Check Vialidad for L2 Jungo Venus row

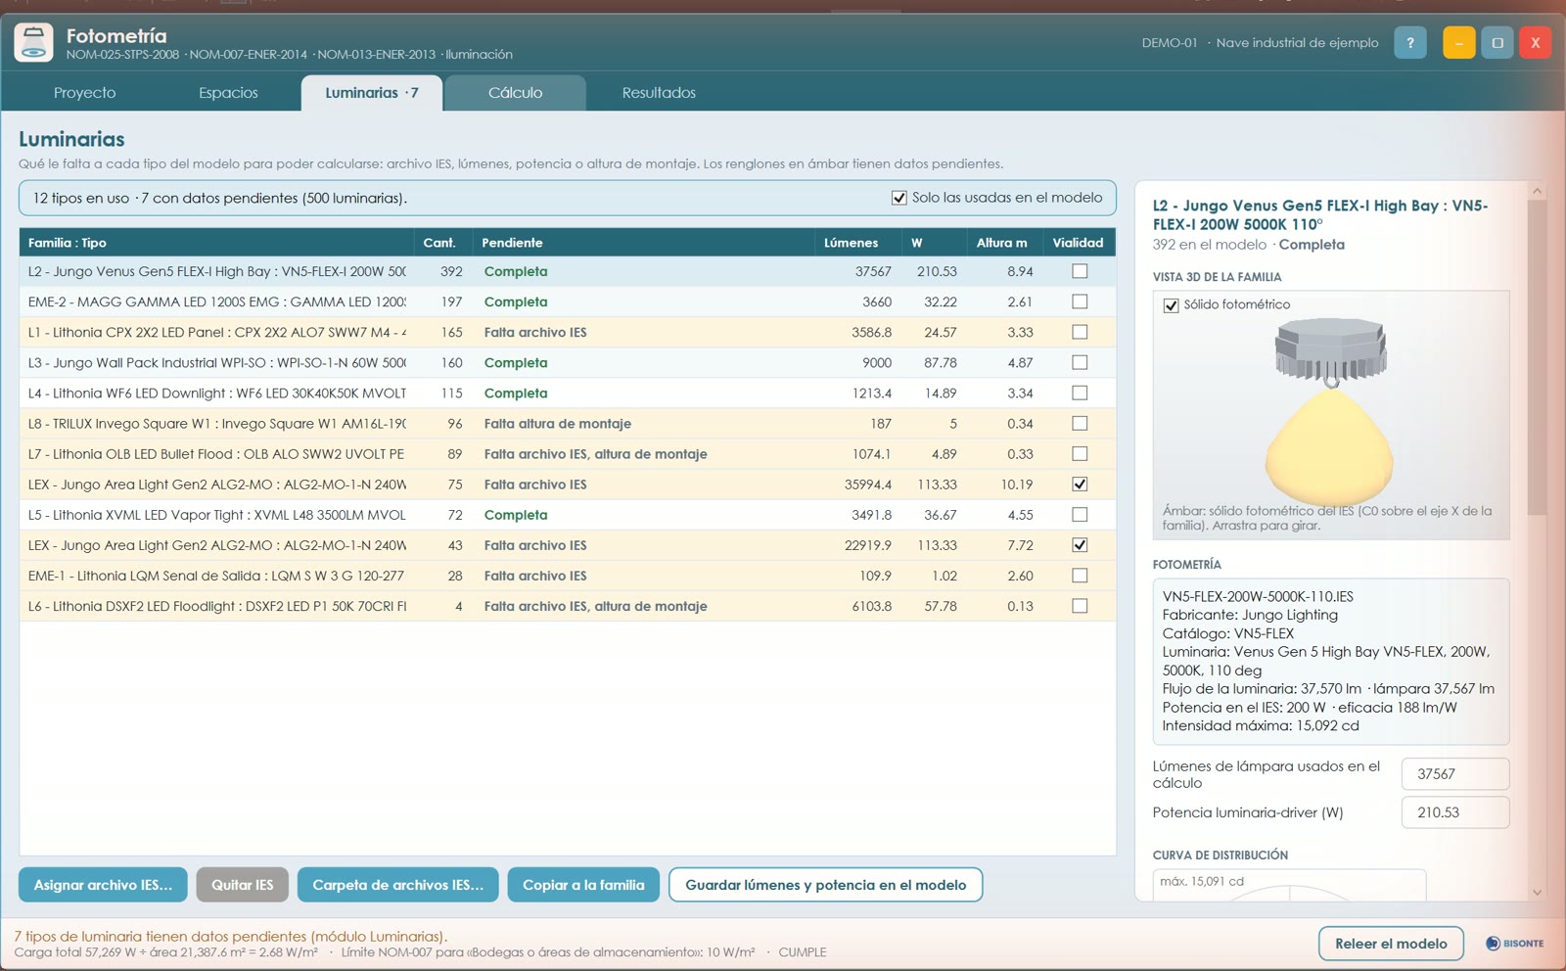click(x=1080, y=271)
